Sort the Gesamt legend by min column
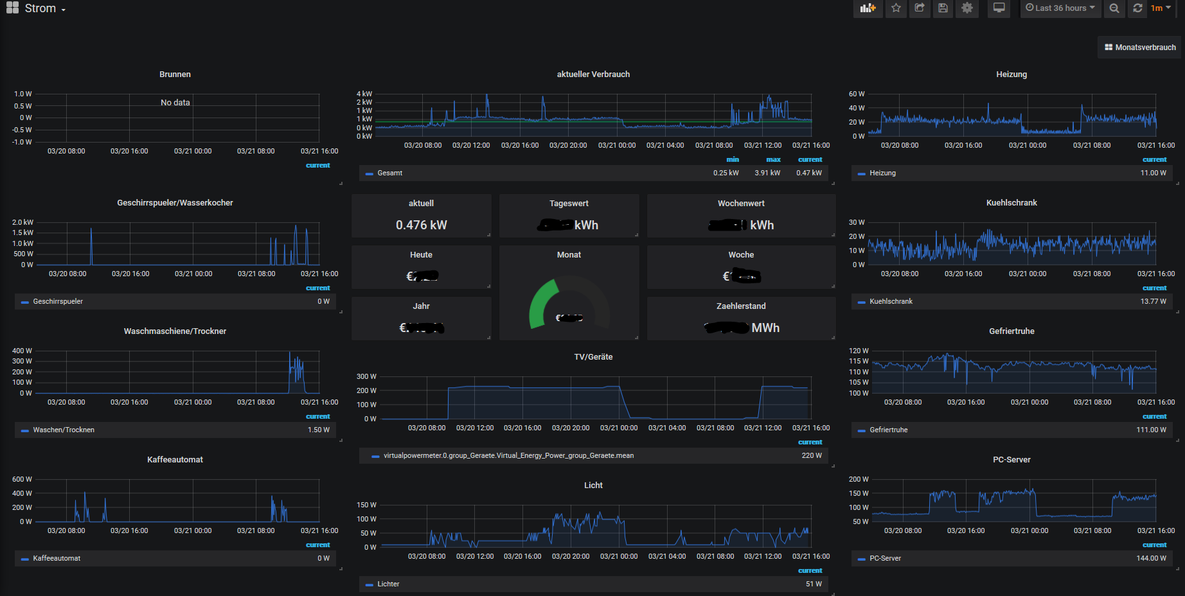 tap(733, 159)
